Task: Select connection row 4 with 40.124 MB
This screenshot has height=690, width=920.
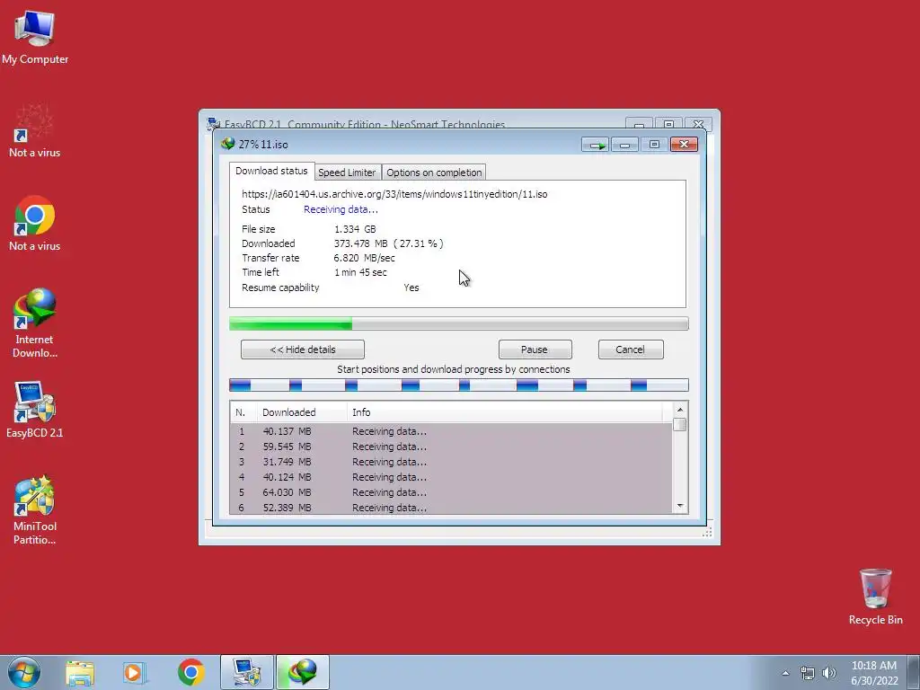Action: click(451, 477)
